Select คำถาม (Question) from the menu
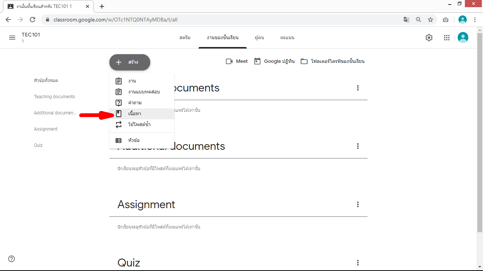Viewport: 483px width, 271px height. tap(135, 103)
